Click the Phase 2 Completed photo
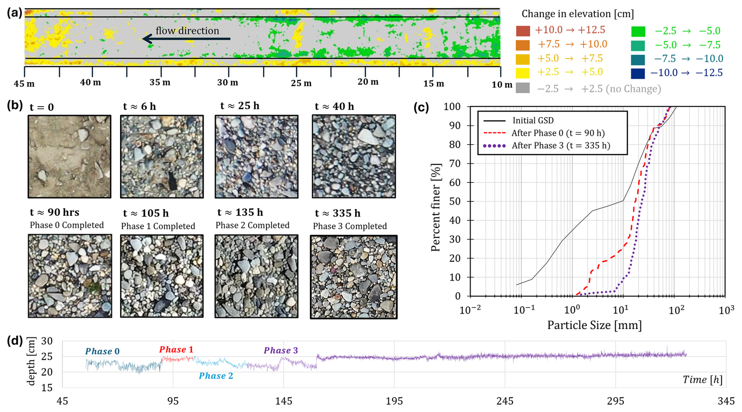 point(256,276)
